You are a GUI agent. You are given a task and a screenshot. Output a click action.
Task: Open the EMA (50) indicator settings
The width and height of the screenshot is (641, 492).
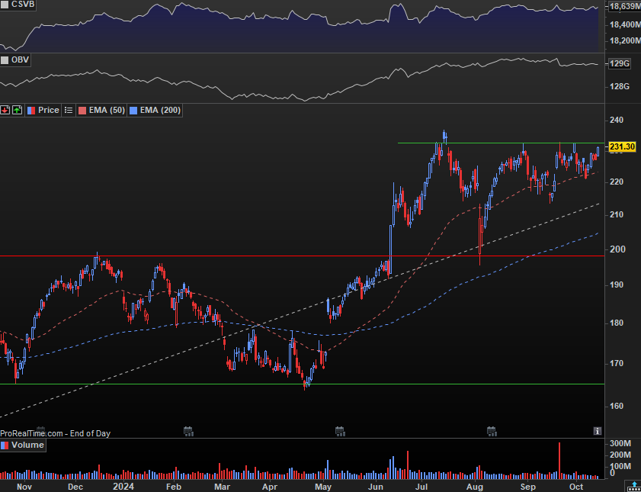pos(107,111)
